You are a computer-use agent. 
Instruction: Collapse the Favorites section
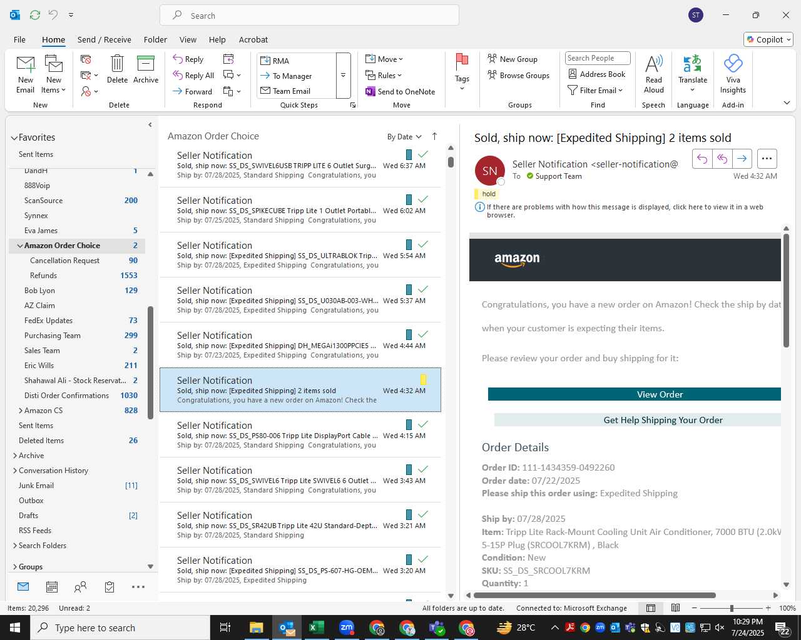[x=14, y=138]
